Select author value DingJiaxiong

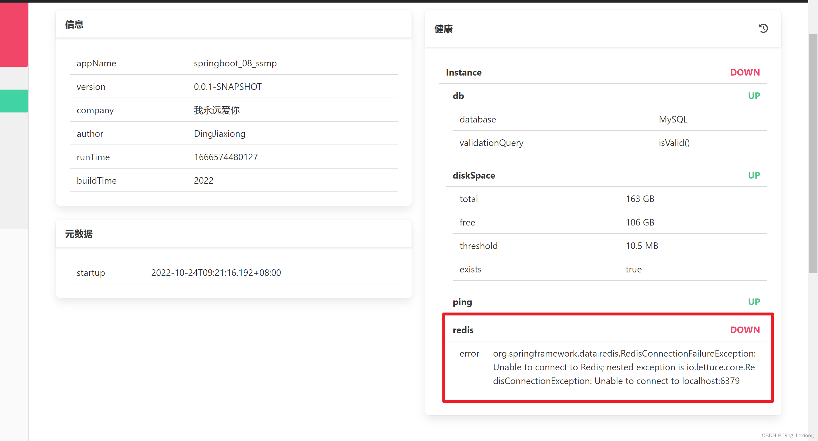pos(219,134)
